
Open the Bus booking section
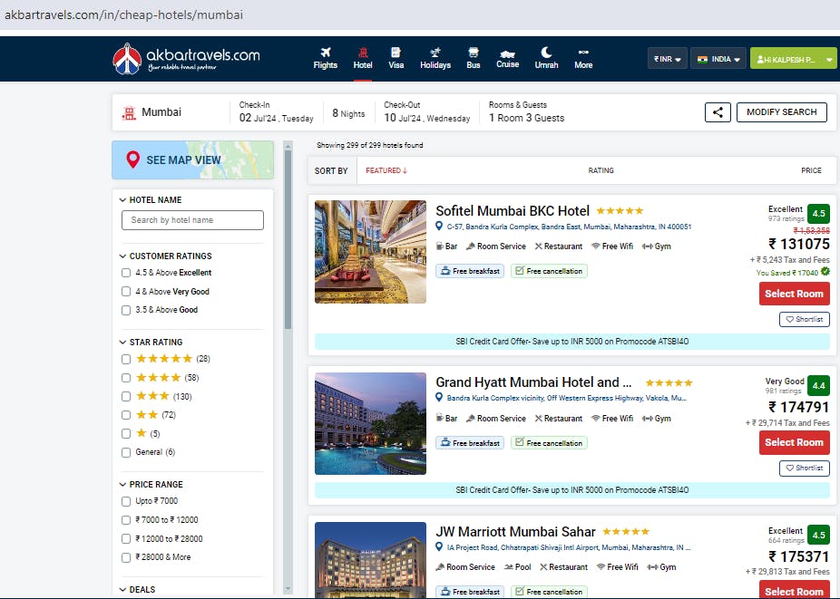coord(473,58)
